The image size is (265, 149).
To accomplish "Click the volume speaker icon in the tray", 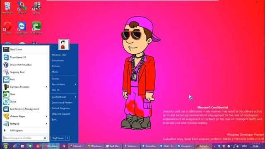I will click(x=237, y=146).
